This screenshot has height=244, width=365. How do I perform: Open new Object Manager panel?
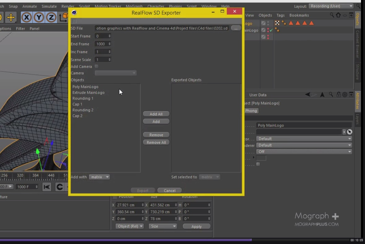click(351, 15)
